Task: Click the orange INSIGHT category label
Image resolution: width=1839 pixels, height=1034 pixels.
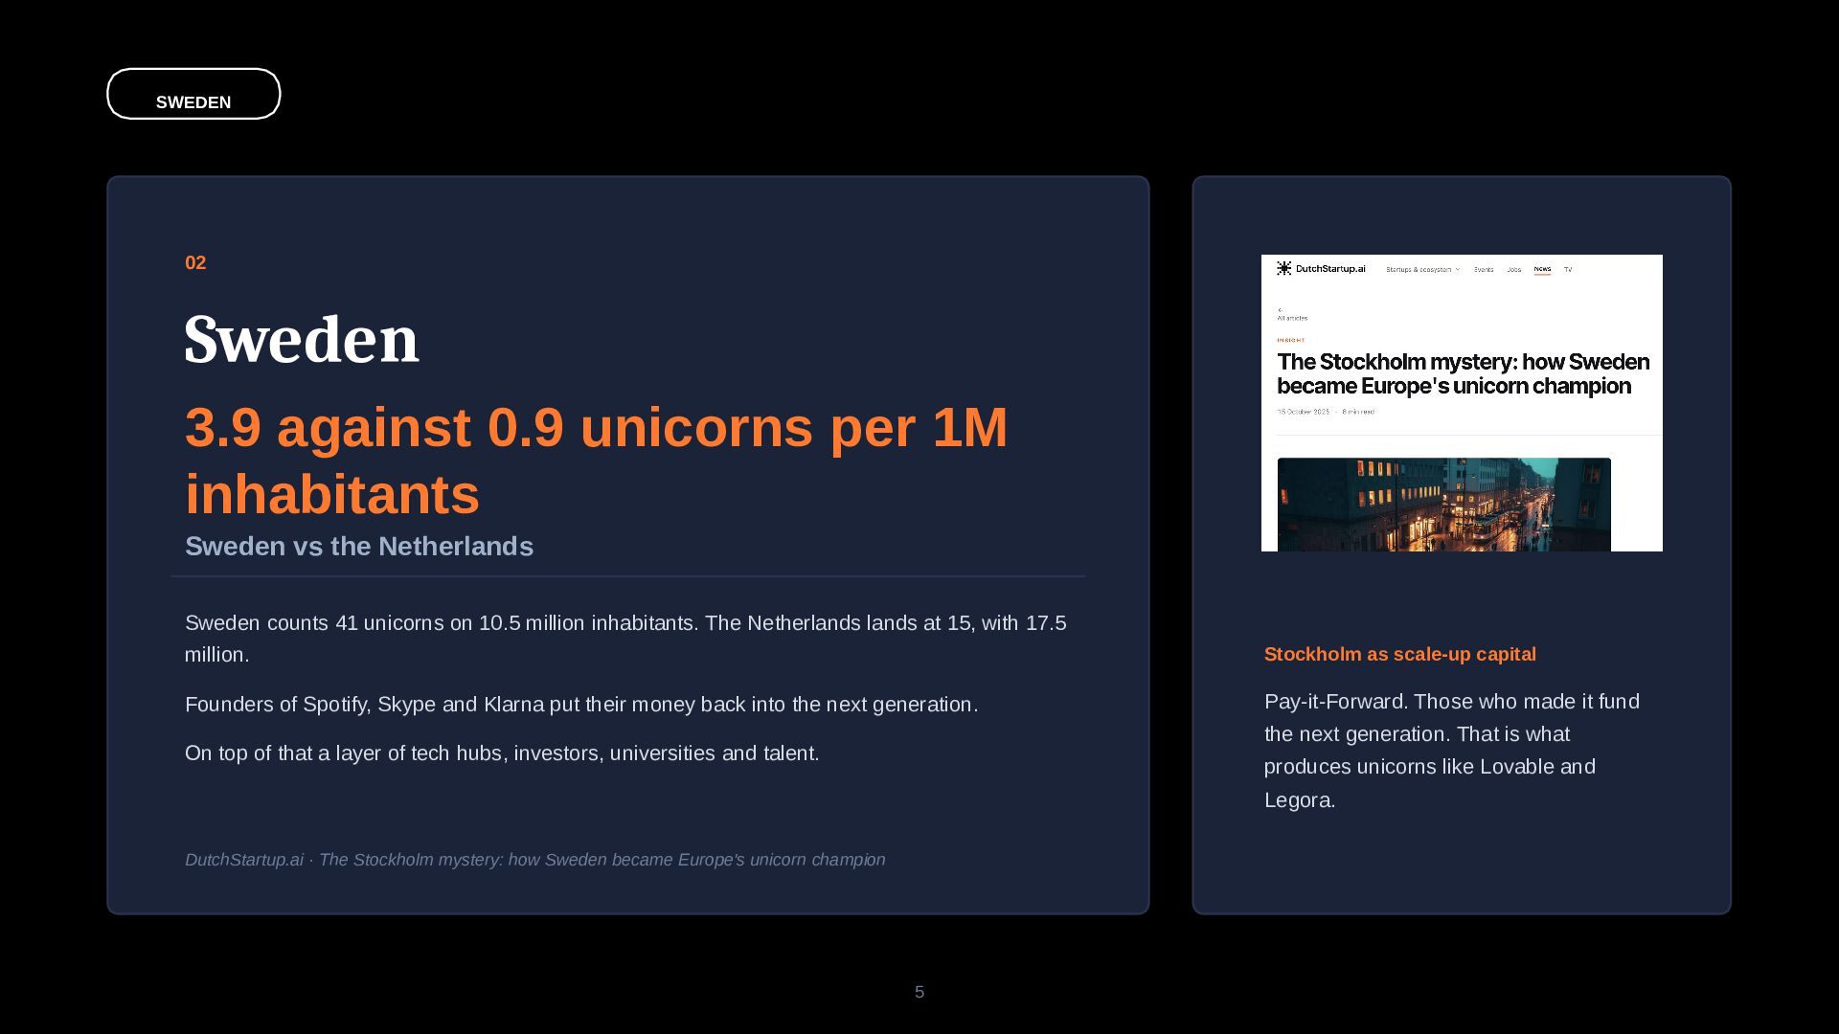Action: (1290, 340)
